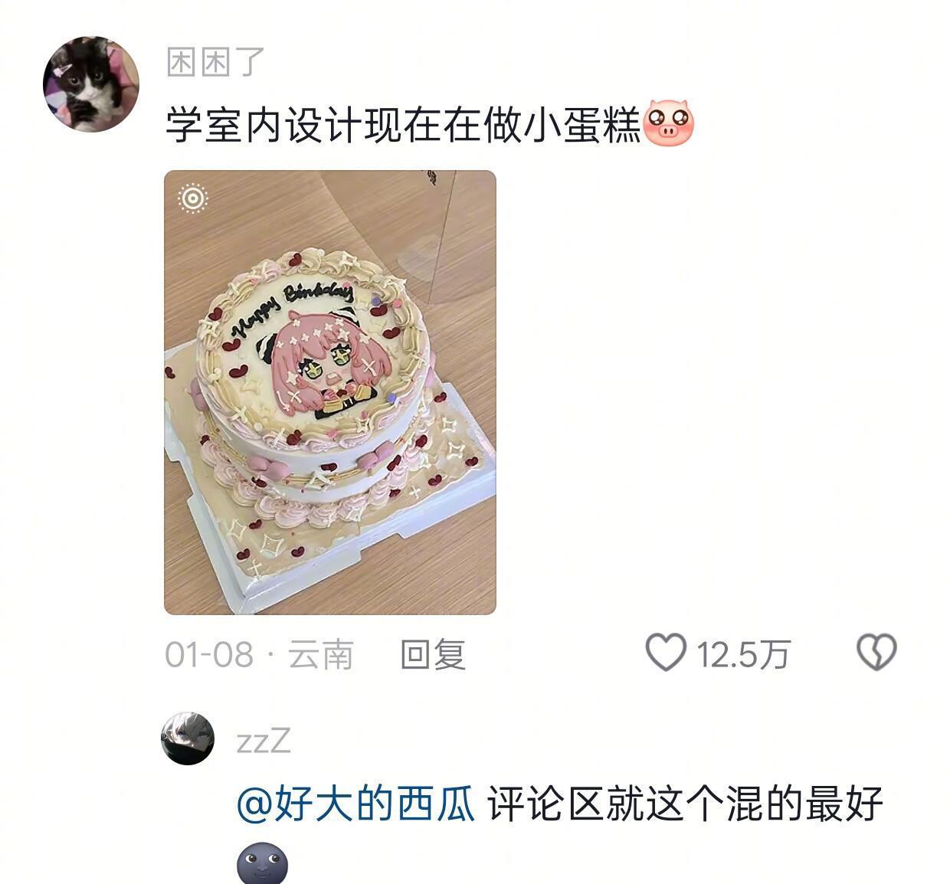The width and height of the screenshot is (950, 884).
Task: Open the cat avatar of 困困了
Action: pos(90,84)
